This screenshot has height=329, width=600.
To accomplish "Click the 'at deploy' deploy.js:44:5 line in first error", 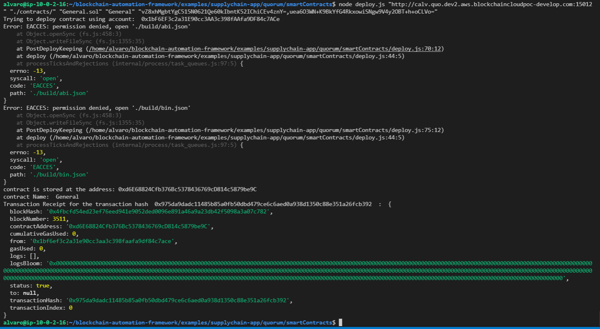I will (x=210, y=56).
